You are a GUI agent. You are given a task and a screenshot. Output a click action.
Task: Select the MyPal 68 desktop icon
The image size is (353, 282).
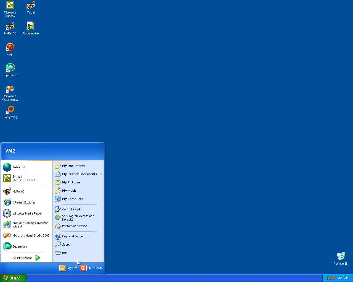click(x=10, y=29)
